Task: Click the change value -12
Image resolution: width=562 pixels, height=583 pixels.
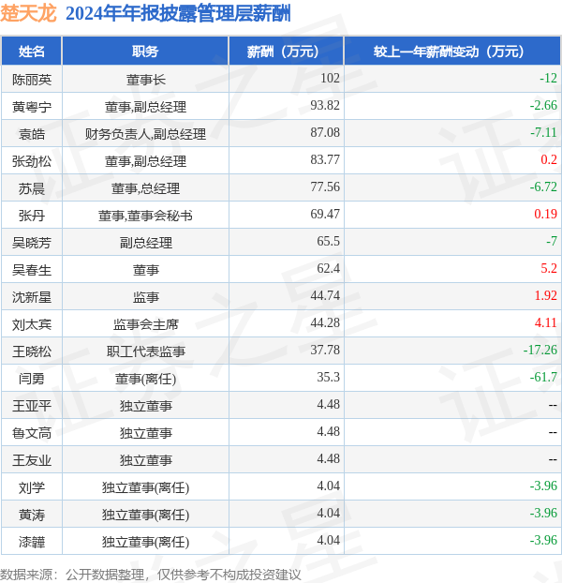Action: pyautogui.click(x=548, y=78)
